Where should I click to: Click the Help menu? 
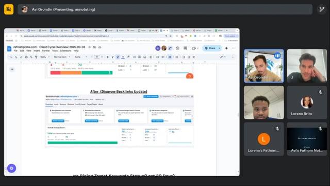(x=76, y=51)
